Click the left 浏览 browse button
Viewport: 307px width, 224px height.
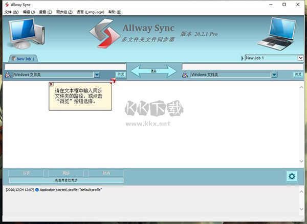(x=121, y=74)
